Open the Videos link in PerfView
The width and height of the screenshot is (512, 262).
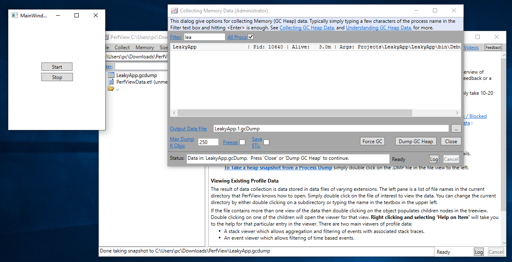tap(471, 48)
